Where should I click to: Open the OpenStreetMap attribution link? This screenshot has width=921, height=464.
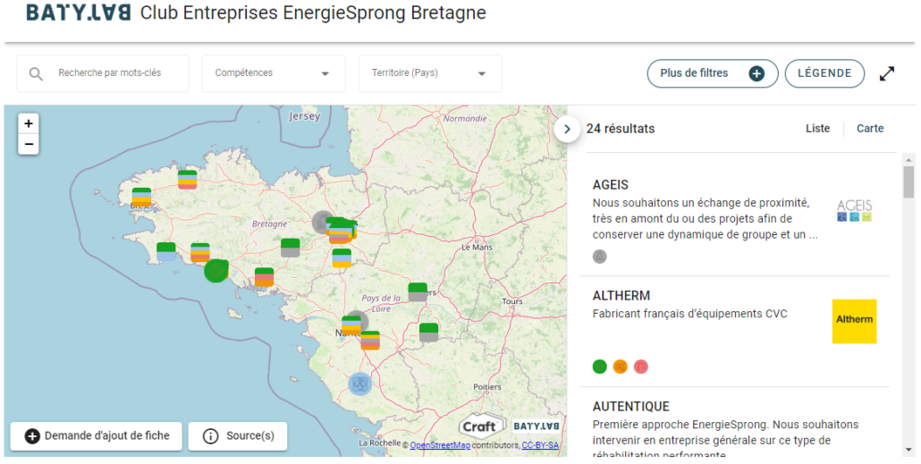[440, 445]
